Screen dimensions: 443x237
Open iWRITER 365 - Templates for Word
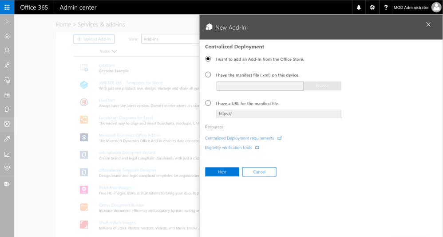131,83
